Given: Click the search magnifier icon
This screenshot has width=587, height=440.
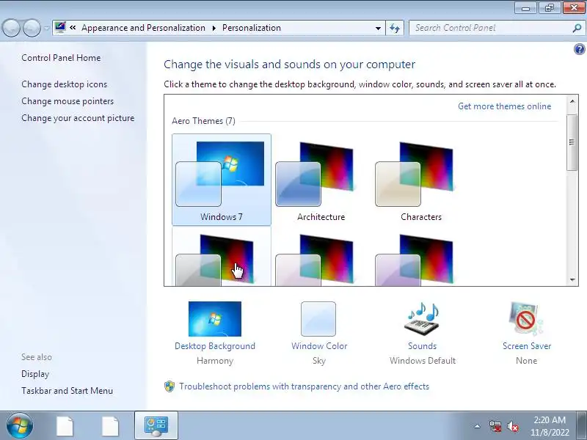Looking at the screenshot, I should pyautogui.click(x=577, y=28).
